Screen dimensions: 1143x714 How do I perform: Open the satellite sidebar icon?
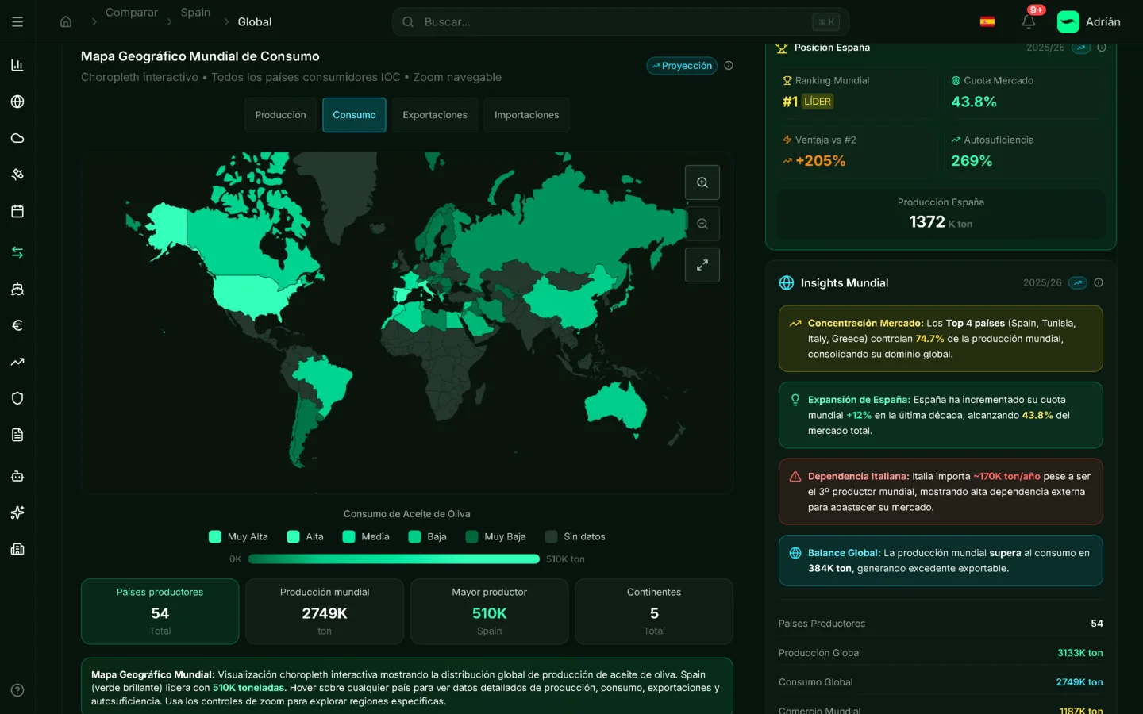tap(17, 175)
